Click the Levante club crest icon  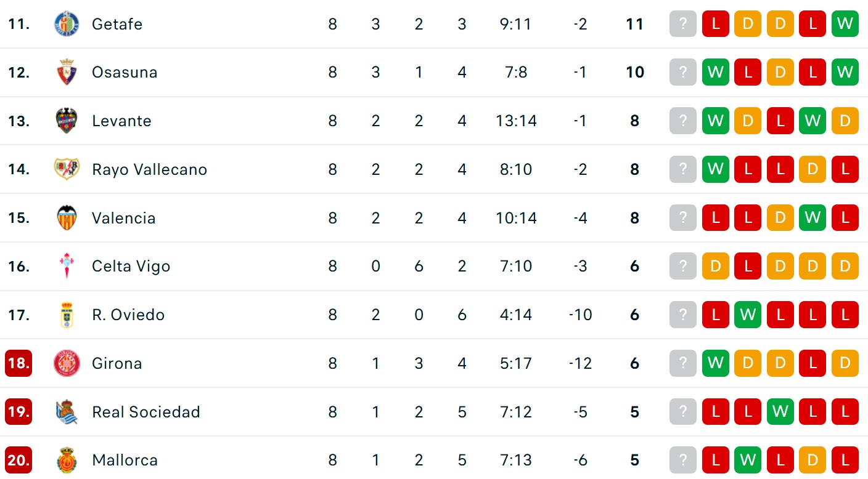[x=67, y=121]
